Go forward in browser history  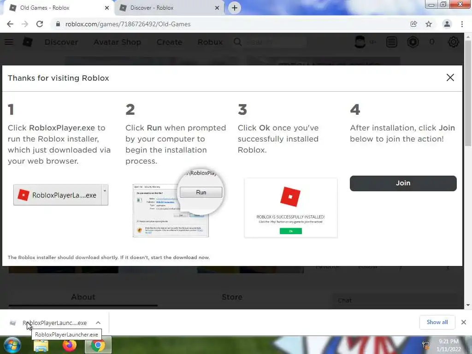25,24
